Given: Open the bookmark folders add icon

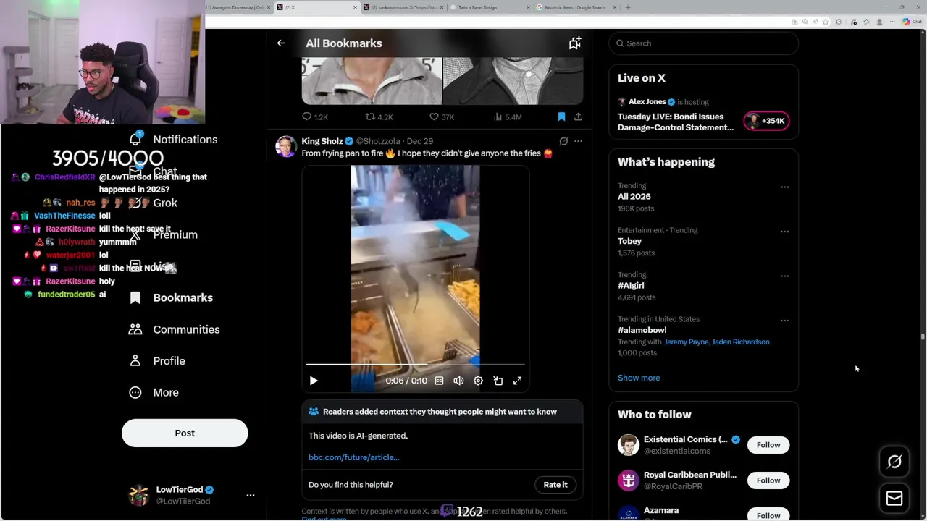Looking at the screenshot, I should point(574,43).
